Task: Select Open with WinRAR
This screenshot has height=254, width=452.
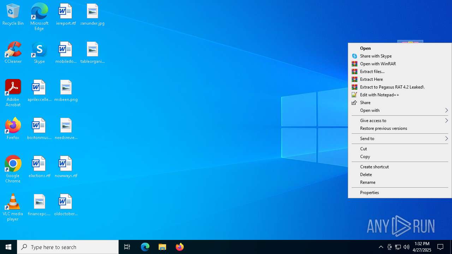Action: point(400,64)
